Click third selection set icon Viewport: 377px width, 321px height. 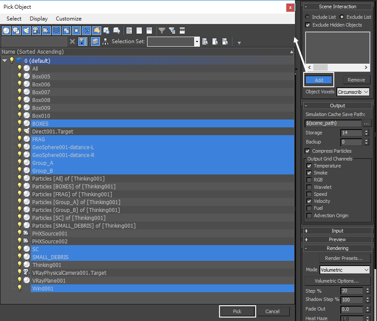click(225, 41)
